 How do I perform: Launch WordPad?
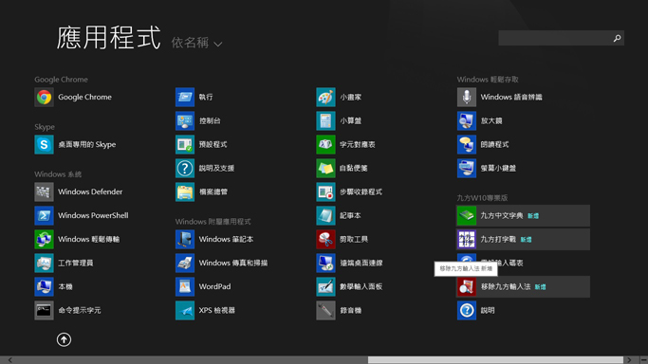point(203,287)
